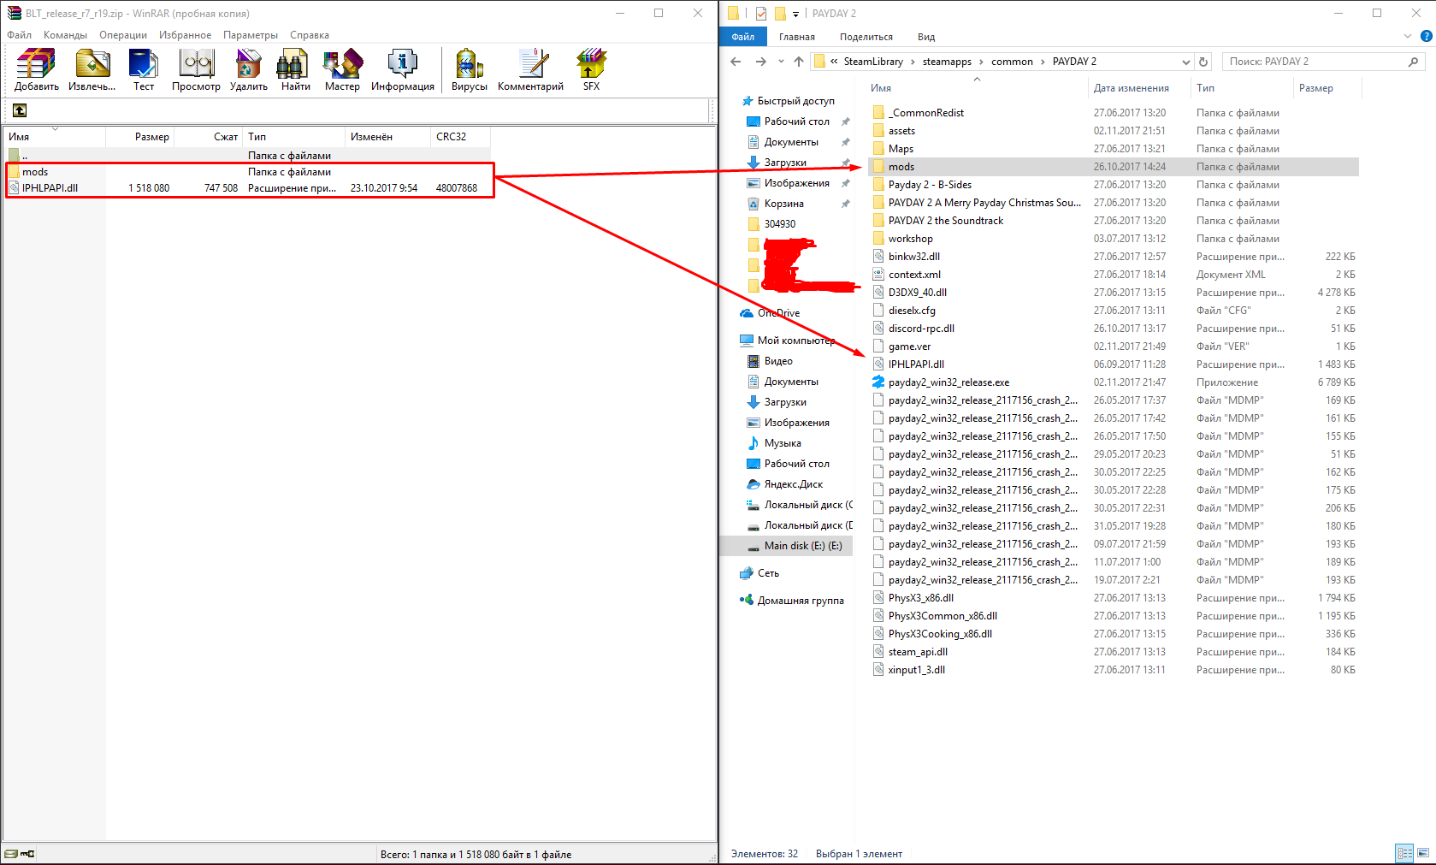Click the steamapps breadcrumb in address bar
This screenshot has height=865, width=1436.
(947, 62)
